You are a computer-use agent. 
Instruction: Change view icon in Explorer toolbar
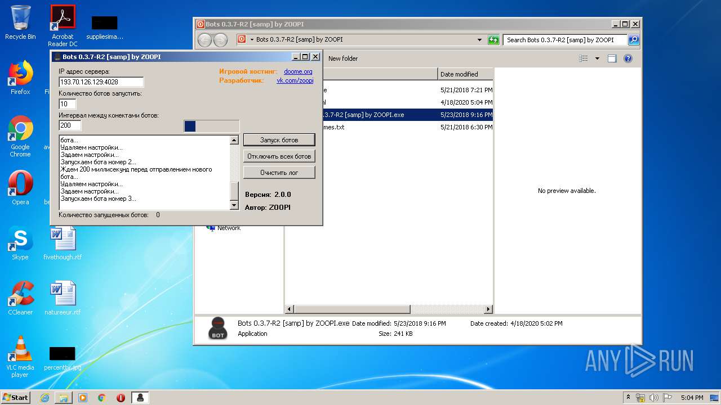[584, 58]
